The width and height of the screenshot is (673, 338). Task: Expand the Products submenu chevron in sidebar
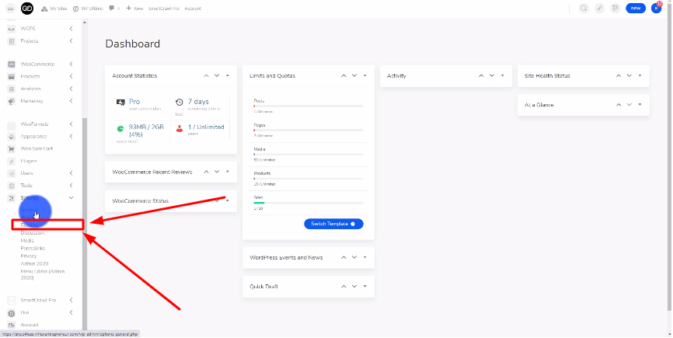(71, 76)
